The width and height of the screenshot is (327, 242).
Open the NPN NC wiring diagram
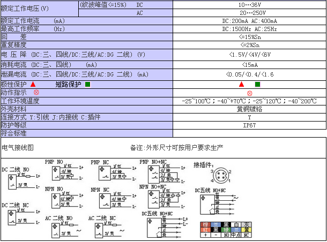[x=114, y=198]
